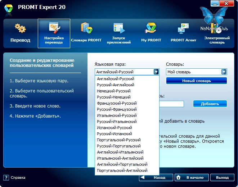This screenshot has width=238, height=187.
Task: Switch to PROMT Агент tab label
Action: [183, 40]
